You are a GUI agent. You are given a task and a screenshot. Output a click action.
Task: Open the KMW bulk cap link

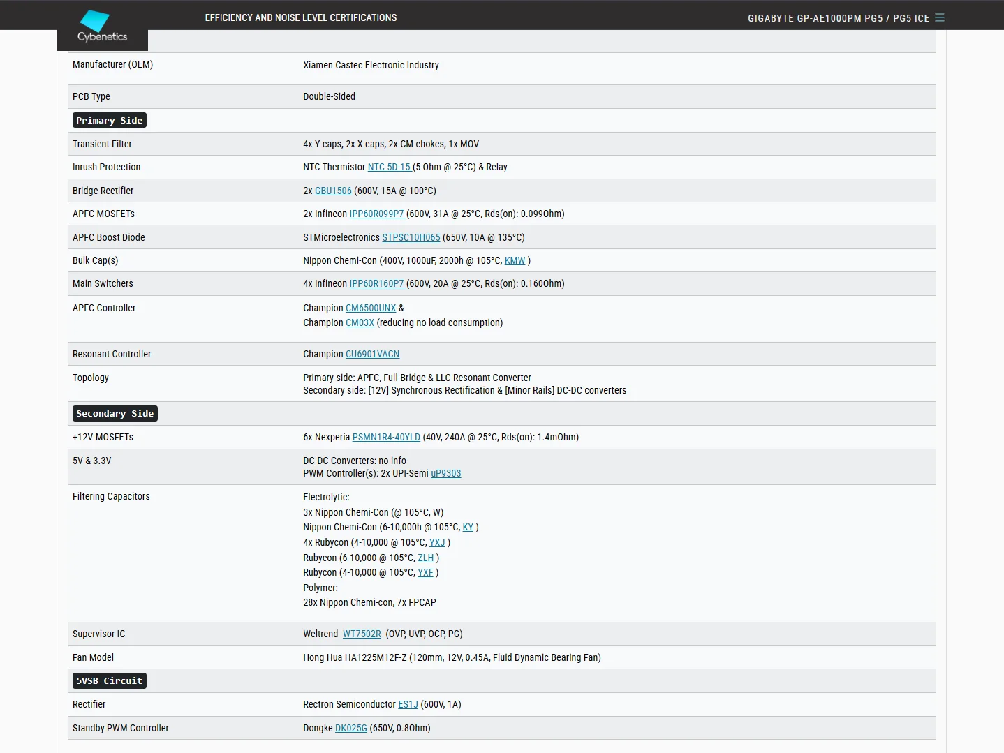(x=515, y=260)
